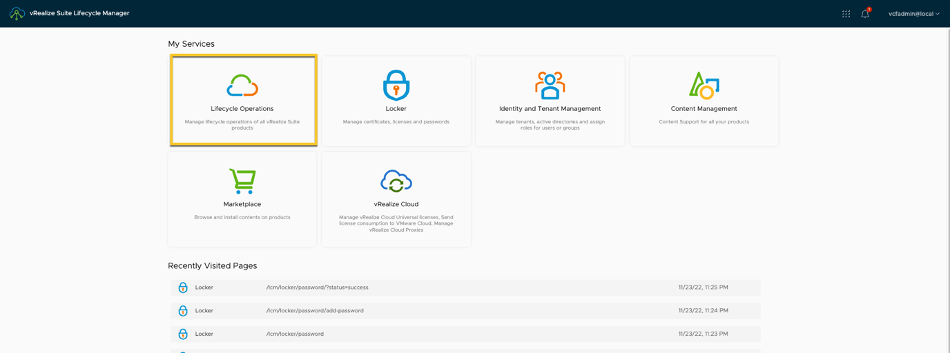
Task: Click the lock icon in the add-password row
Action: [183, 311]
